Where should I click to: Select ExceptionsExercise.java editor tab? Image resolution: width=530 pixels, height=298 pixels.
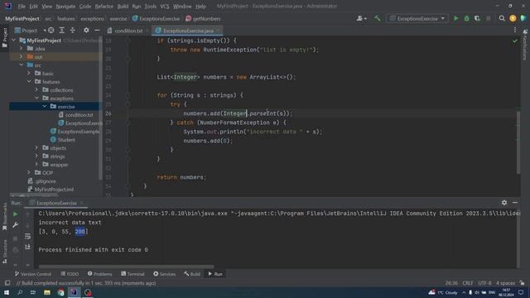188,31
